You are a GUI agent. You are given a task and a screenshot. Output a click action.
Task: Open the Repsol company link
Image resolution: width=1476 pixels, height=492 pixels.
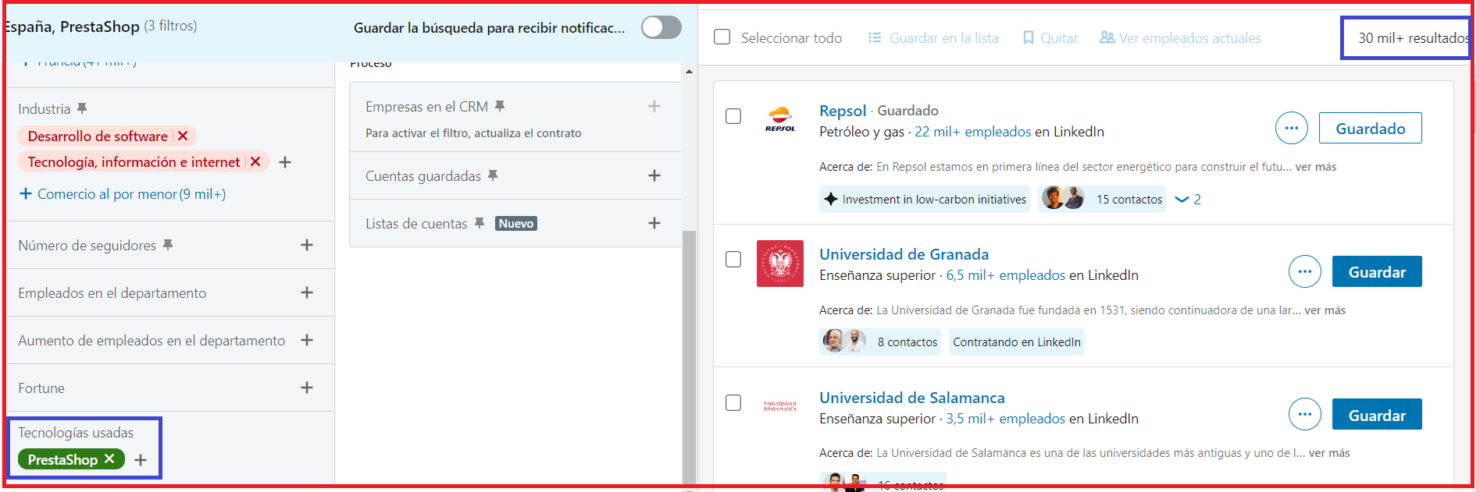843,111
